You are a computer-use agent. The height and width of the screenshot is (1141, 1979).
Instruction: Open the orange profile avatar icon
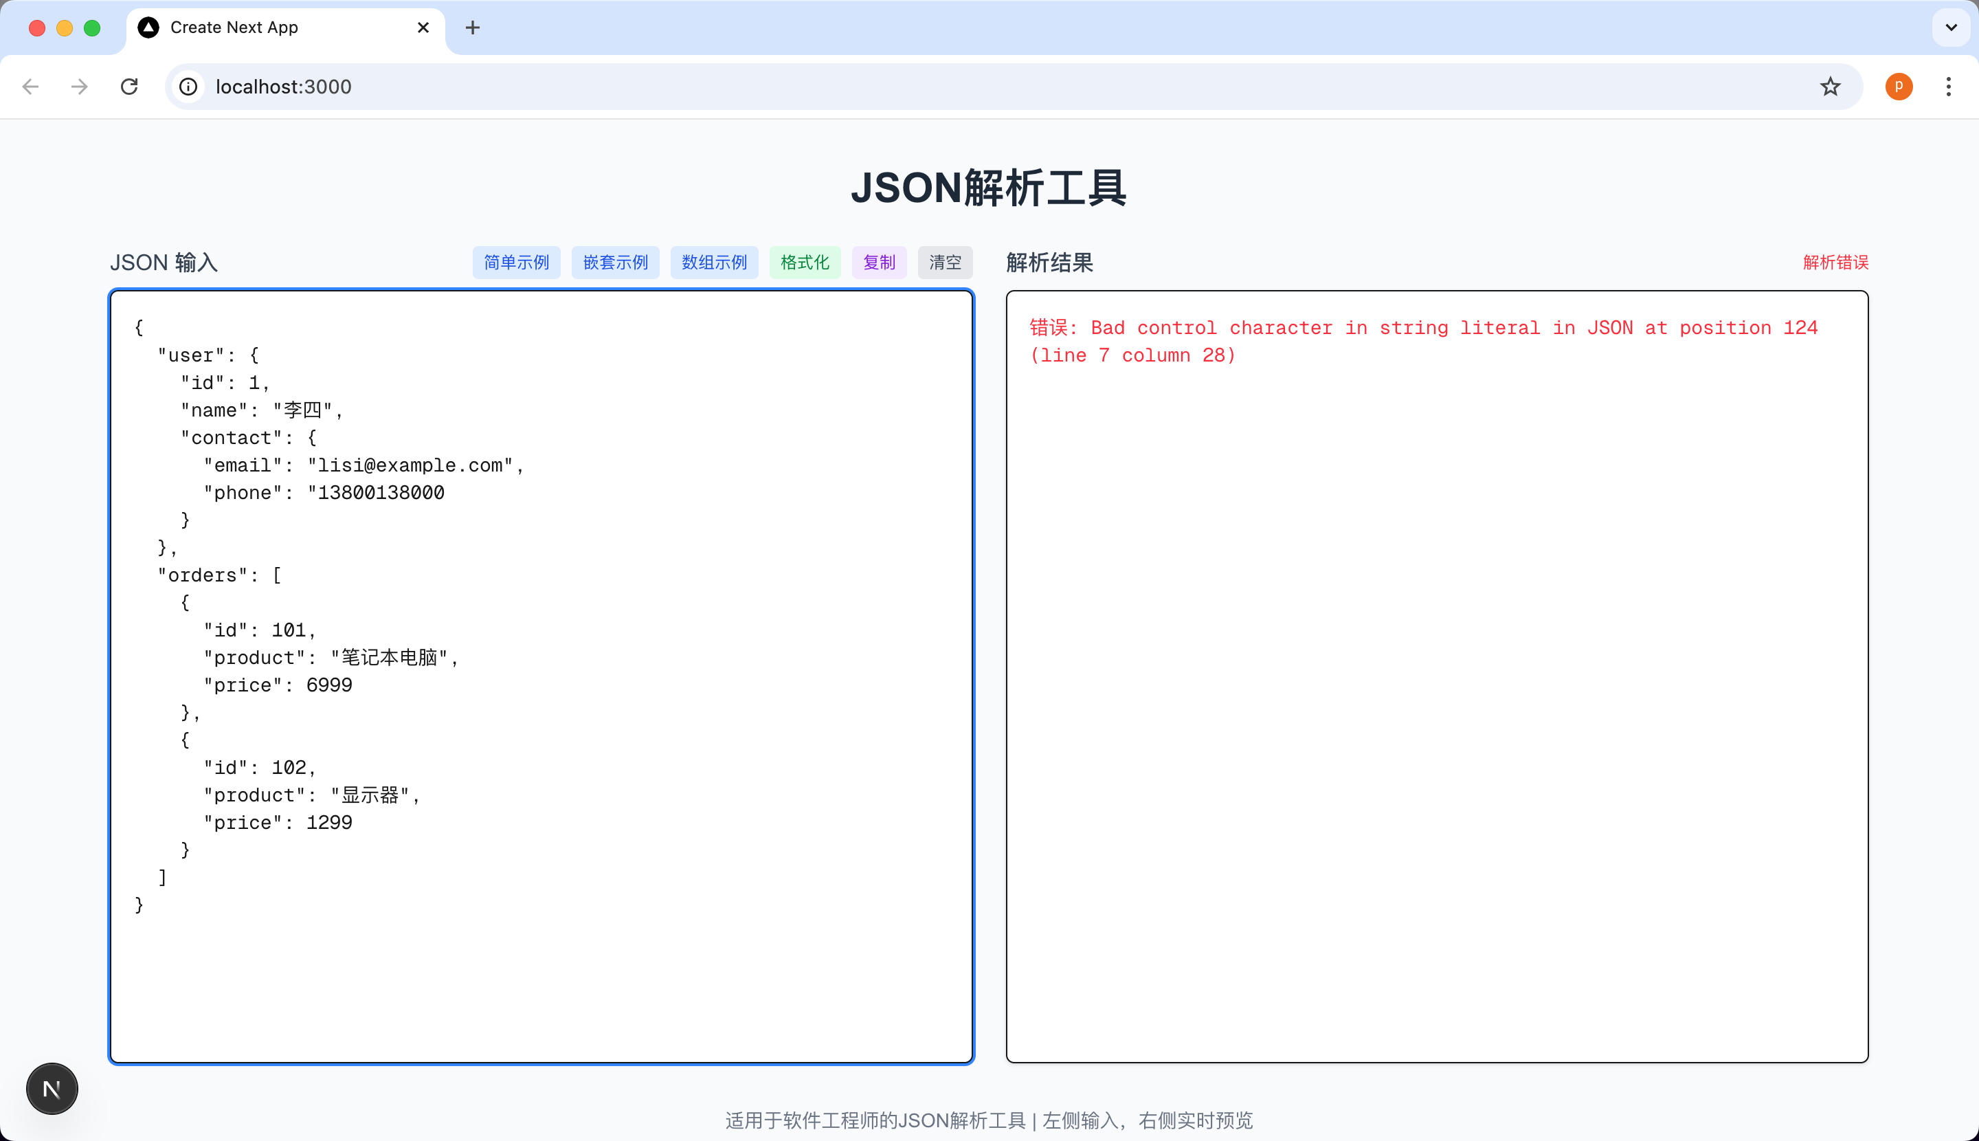(1899, 86)
